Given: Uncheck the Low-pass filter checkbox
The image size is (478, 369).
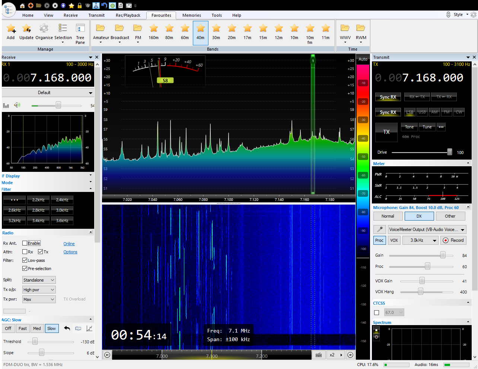Looking at the screenshot, I should 25,260.
